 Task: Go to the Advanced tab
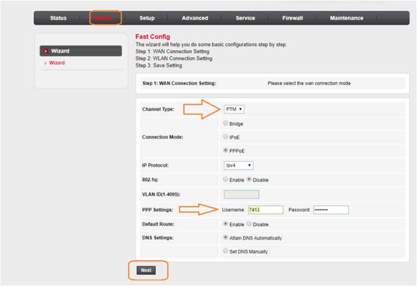click(x=195, y=18)
